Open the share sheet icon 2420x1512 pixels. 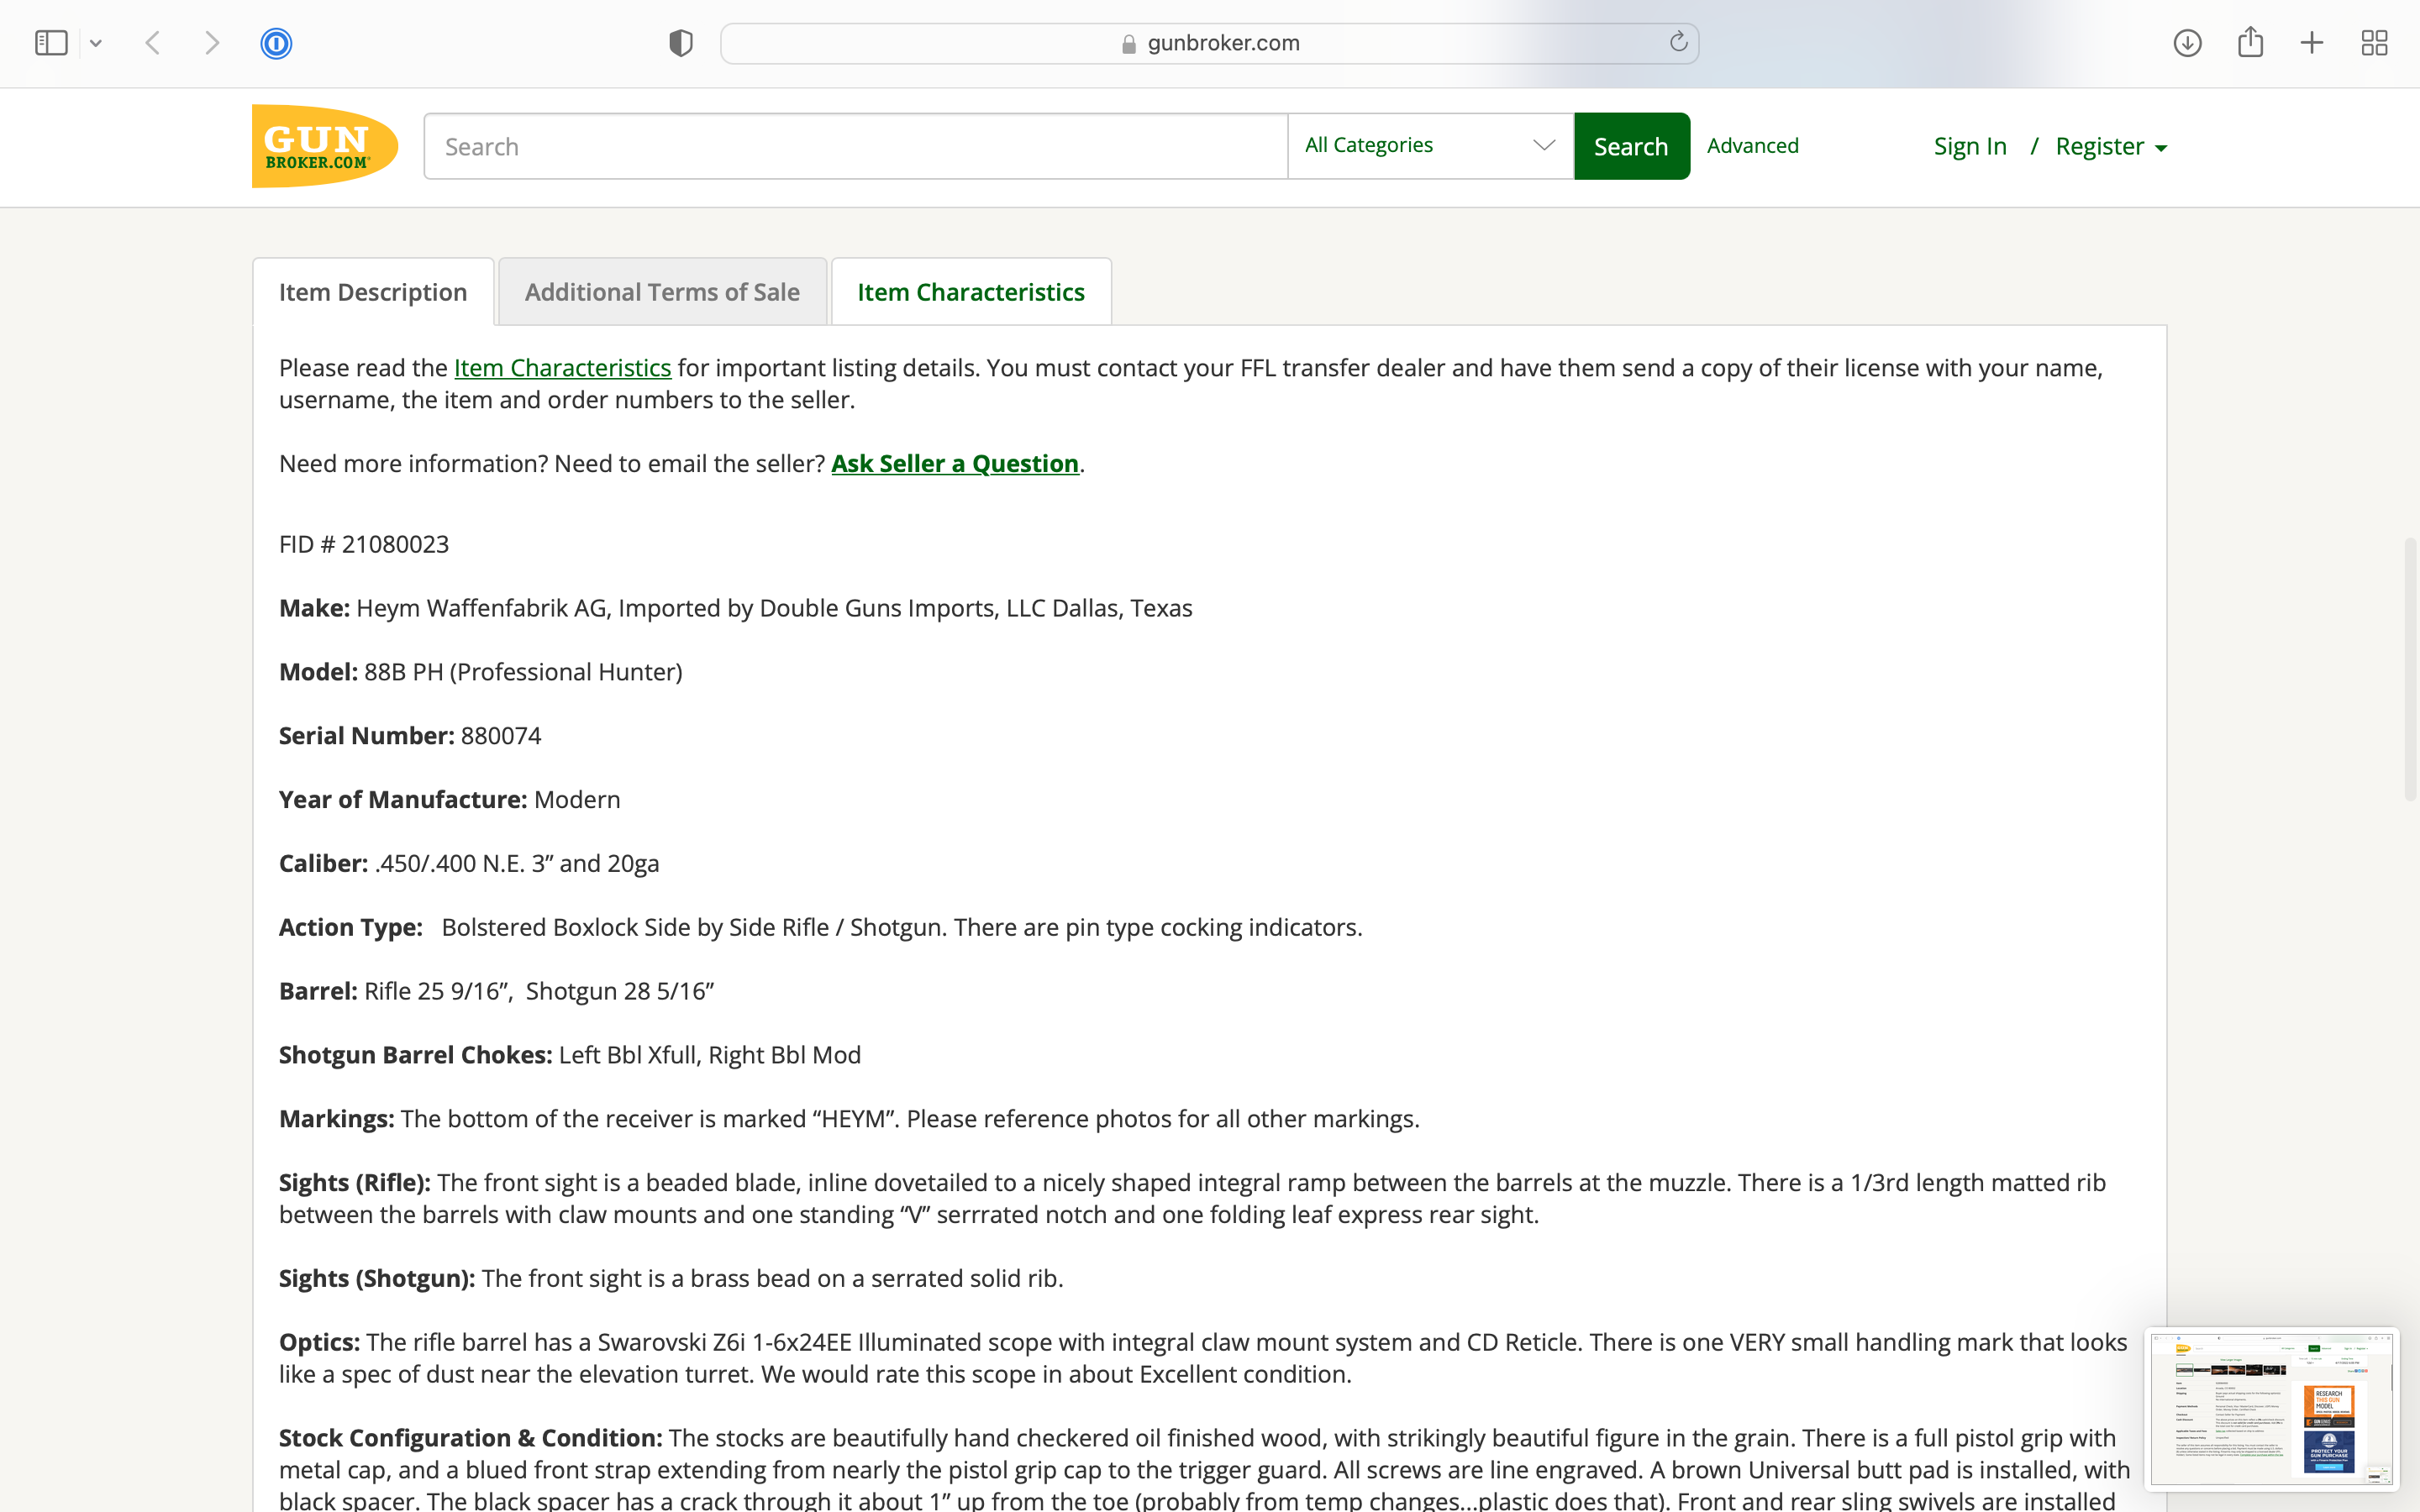pos(2250,42)
